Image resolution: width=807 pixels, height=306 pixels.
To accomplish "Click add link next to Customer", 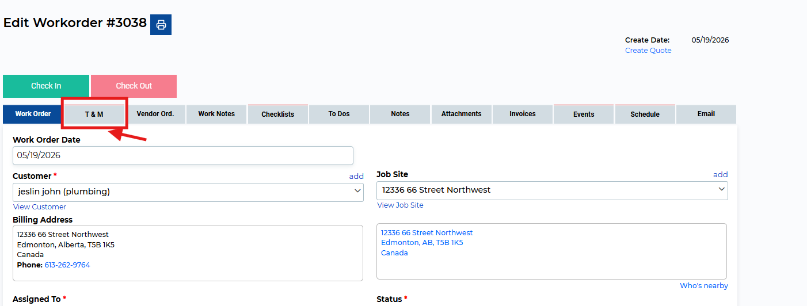I will [356, 176].
